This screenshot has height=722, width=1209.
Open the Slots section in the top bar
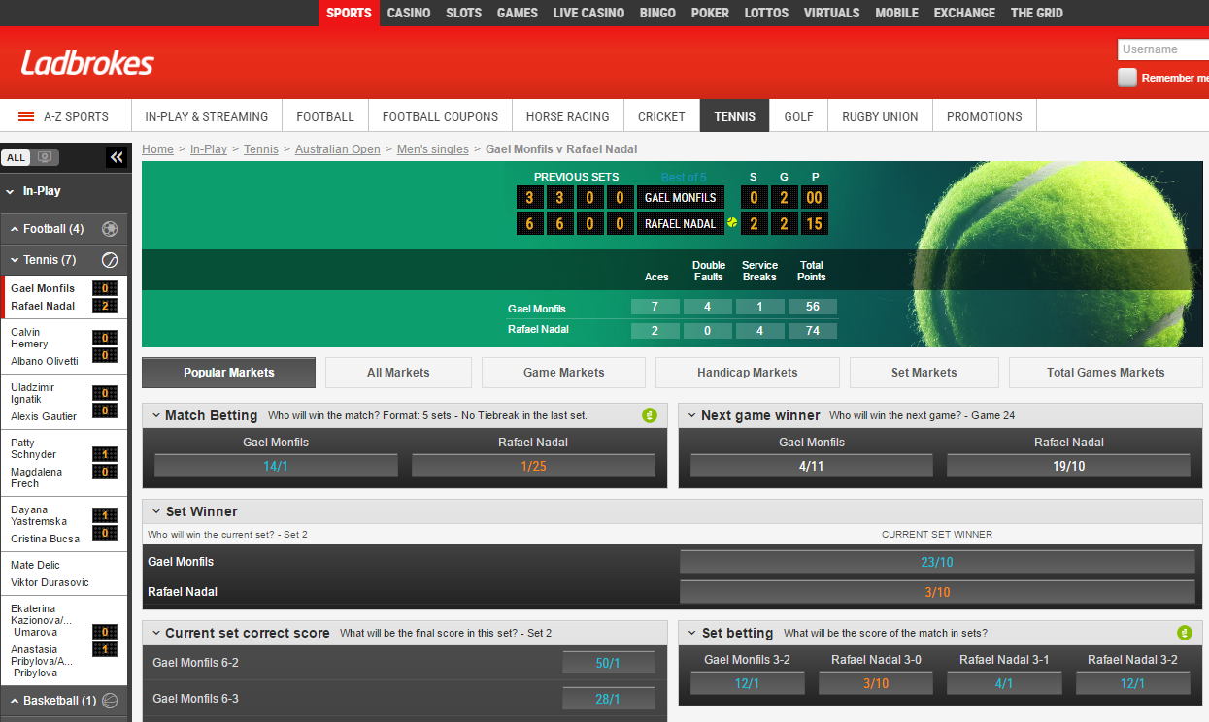(464, 13)
